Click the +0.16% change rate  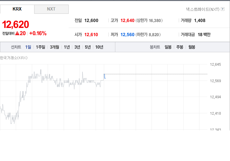[x=38, y=33]
